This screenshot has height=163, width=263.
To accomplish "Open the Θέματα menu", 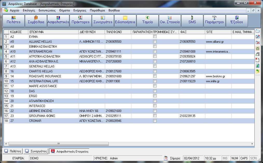I will tap(64, 10).
